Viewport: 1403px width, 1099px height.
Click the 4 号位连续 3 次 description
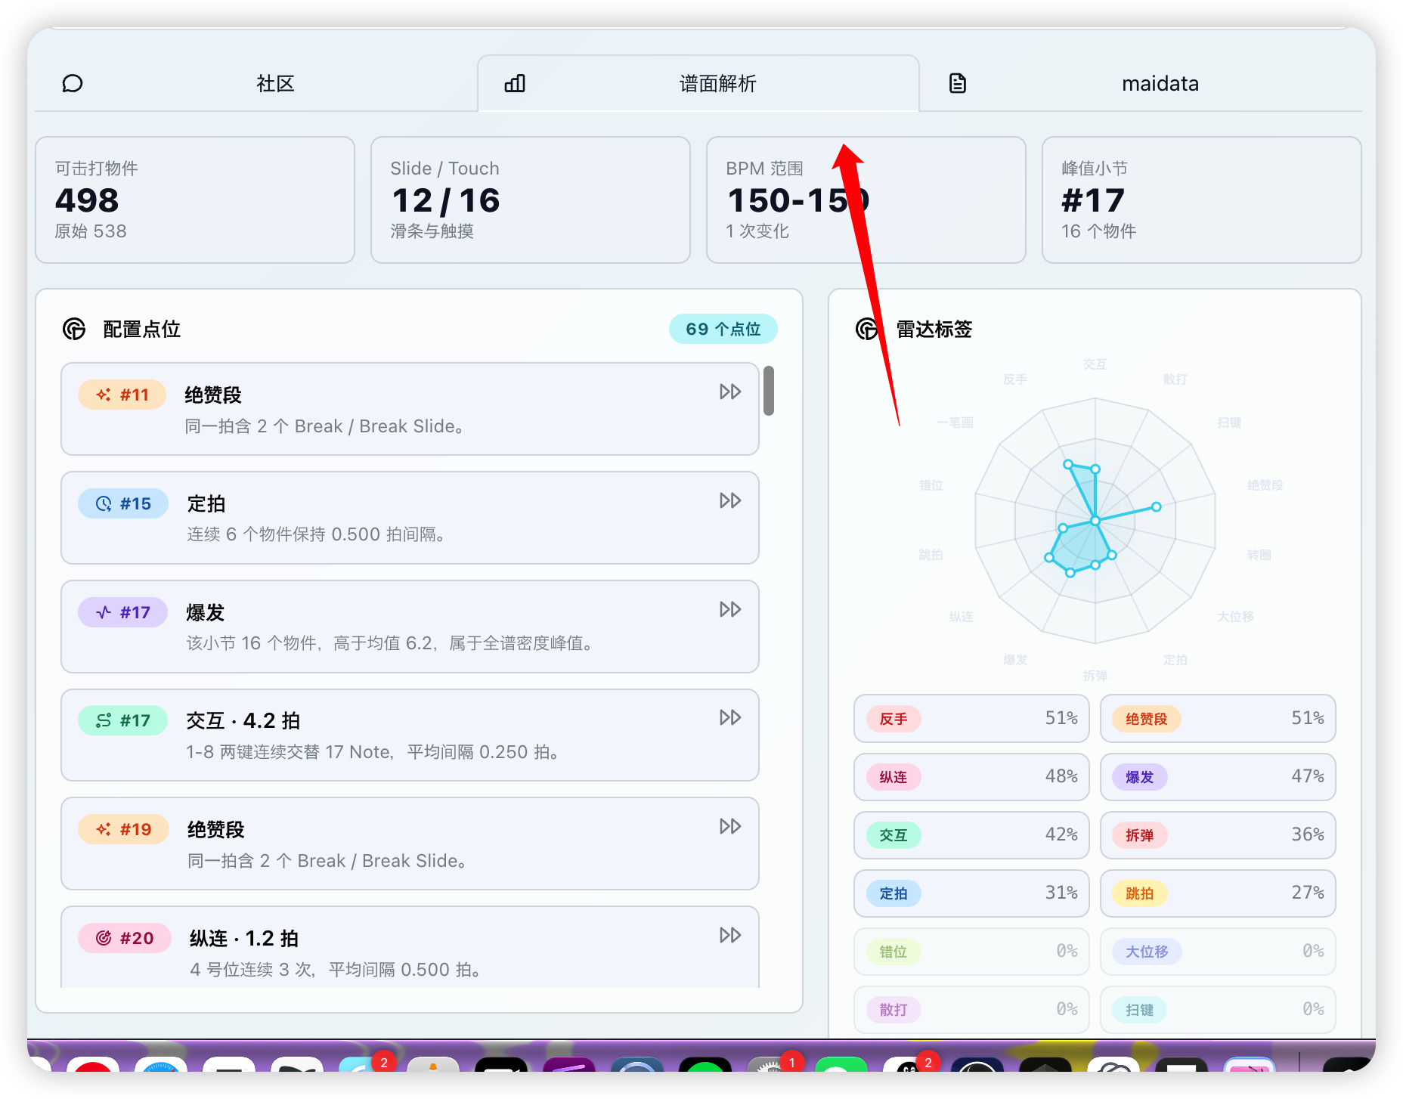coord(336,969)
